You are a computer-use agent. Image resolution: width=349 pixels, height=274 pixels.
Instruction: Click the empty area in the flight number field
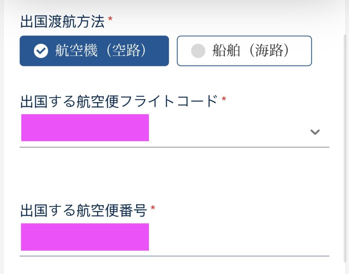click(238, 237)
